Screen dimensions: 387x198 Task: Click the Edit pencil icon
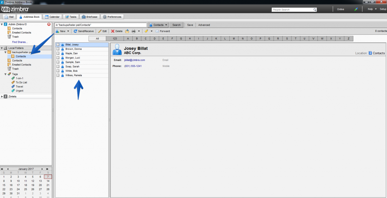[100, 31]
